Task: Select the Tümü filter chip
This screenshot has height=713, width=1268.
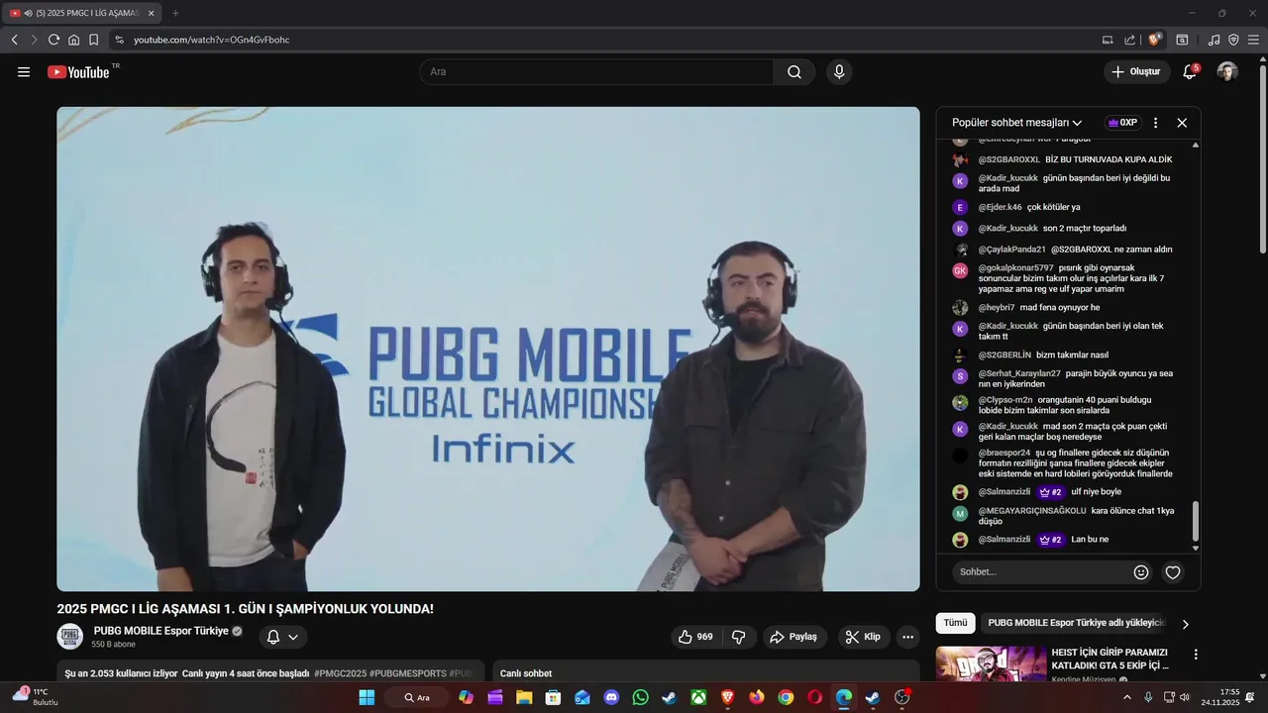Action: (955, 623)
